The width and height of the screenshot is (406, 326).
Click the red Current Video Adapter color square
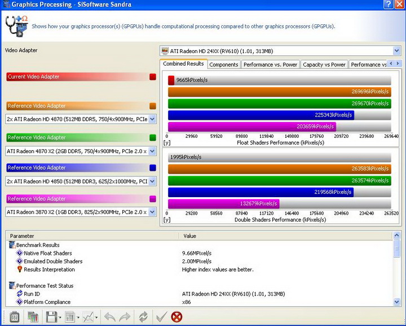click(x=153, y=77)
